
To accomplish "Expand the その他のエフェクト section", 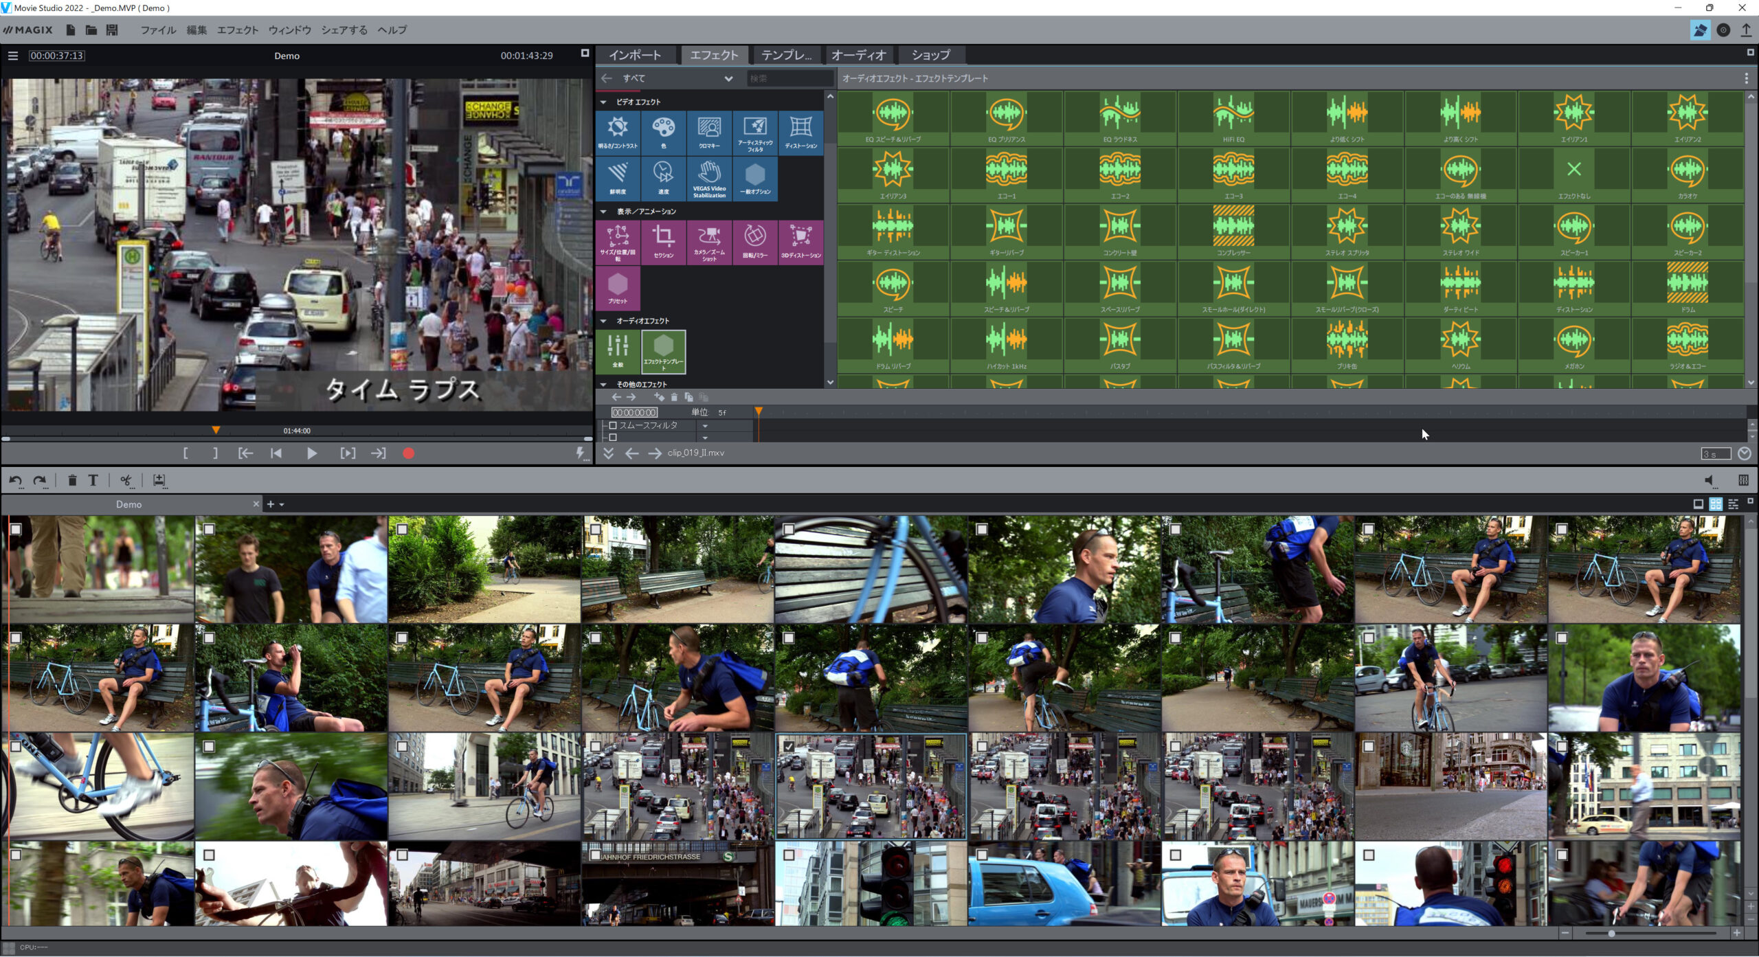I will tap(603, 385).
